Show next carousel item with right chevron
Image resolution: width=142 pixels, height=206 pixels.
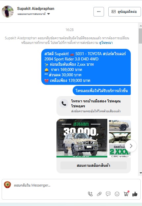[x=131, y=146]
